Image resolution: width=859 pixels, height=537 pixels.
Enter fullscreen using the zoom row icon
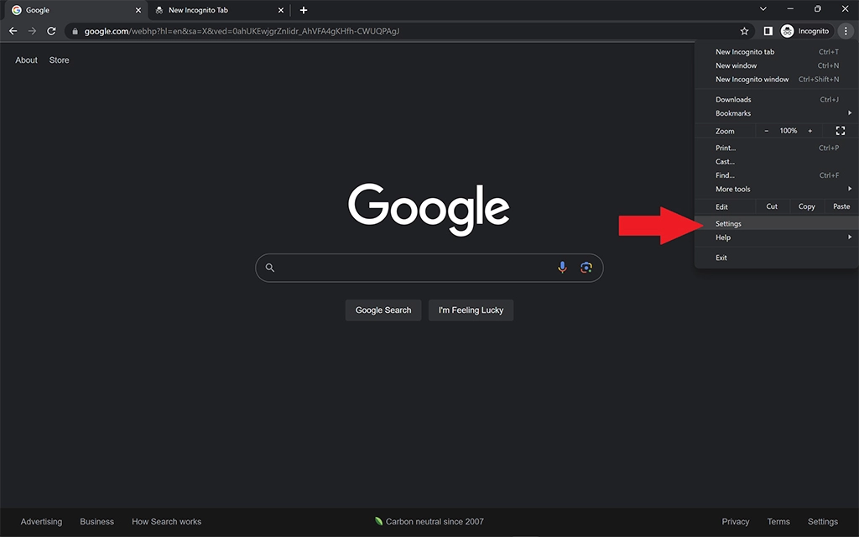[840, 130]
